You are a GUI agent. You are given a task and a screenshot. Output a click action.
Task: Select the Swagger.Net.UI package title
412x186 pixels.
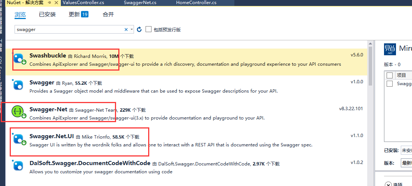(52, 136)
